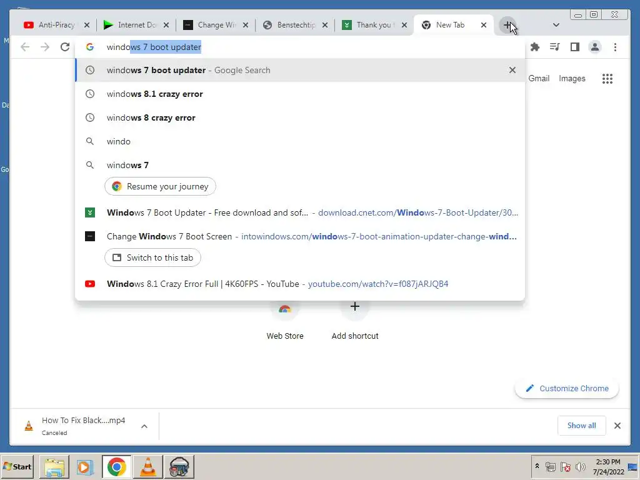Screen dimensions: 640x480
Task: Expand the download item options chevron
Action: 144,426
